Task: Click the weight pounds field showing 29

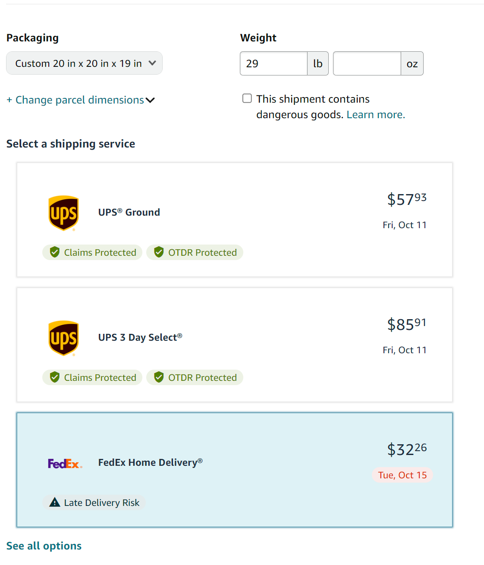Action: coord(273,63)
